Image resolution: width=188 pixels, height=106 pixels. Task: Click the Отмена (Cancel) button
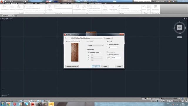(105, 66)
